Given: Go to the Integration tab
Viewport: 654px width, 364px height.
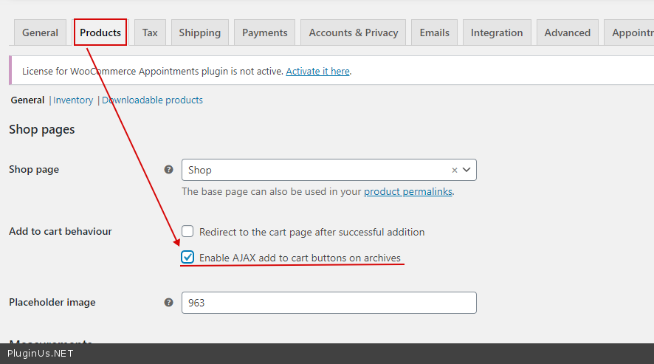Looking at the screenshot, I should pyautogui.click(x=497, y=32).
